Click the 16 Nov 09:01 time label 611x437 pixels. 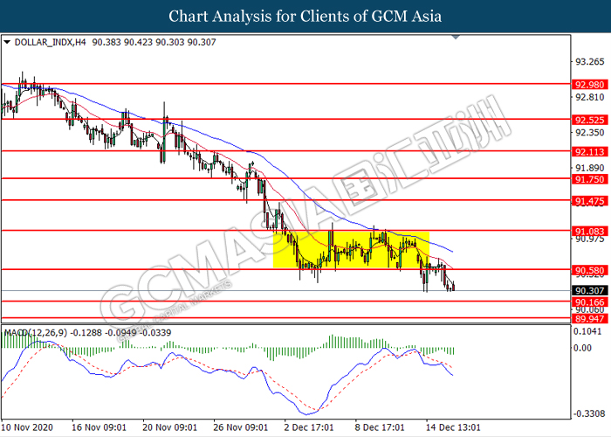(99, 427)
